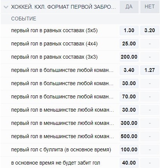Pick 40.00 odds for no goal scored
This screenshot has width=160, height=168.
point(129,163)
